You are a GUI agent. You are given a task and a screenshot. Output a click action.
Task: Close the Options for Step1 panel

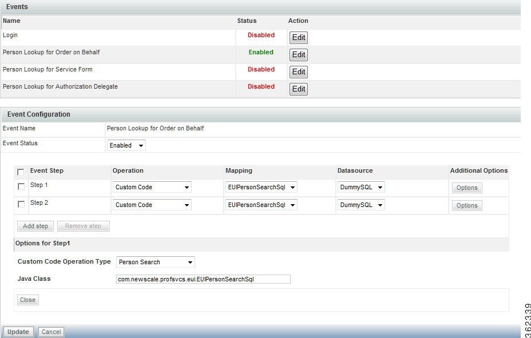pos(27,300)
